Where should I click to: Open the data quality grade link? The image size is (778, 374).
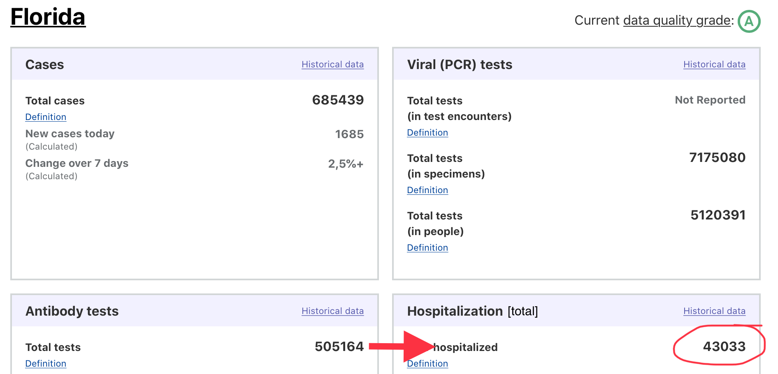[x=677, y=21]
